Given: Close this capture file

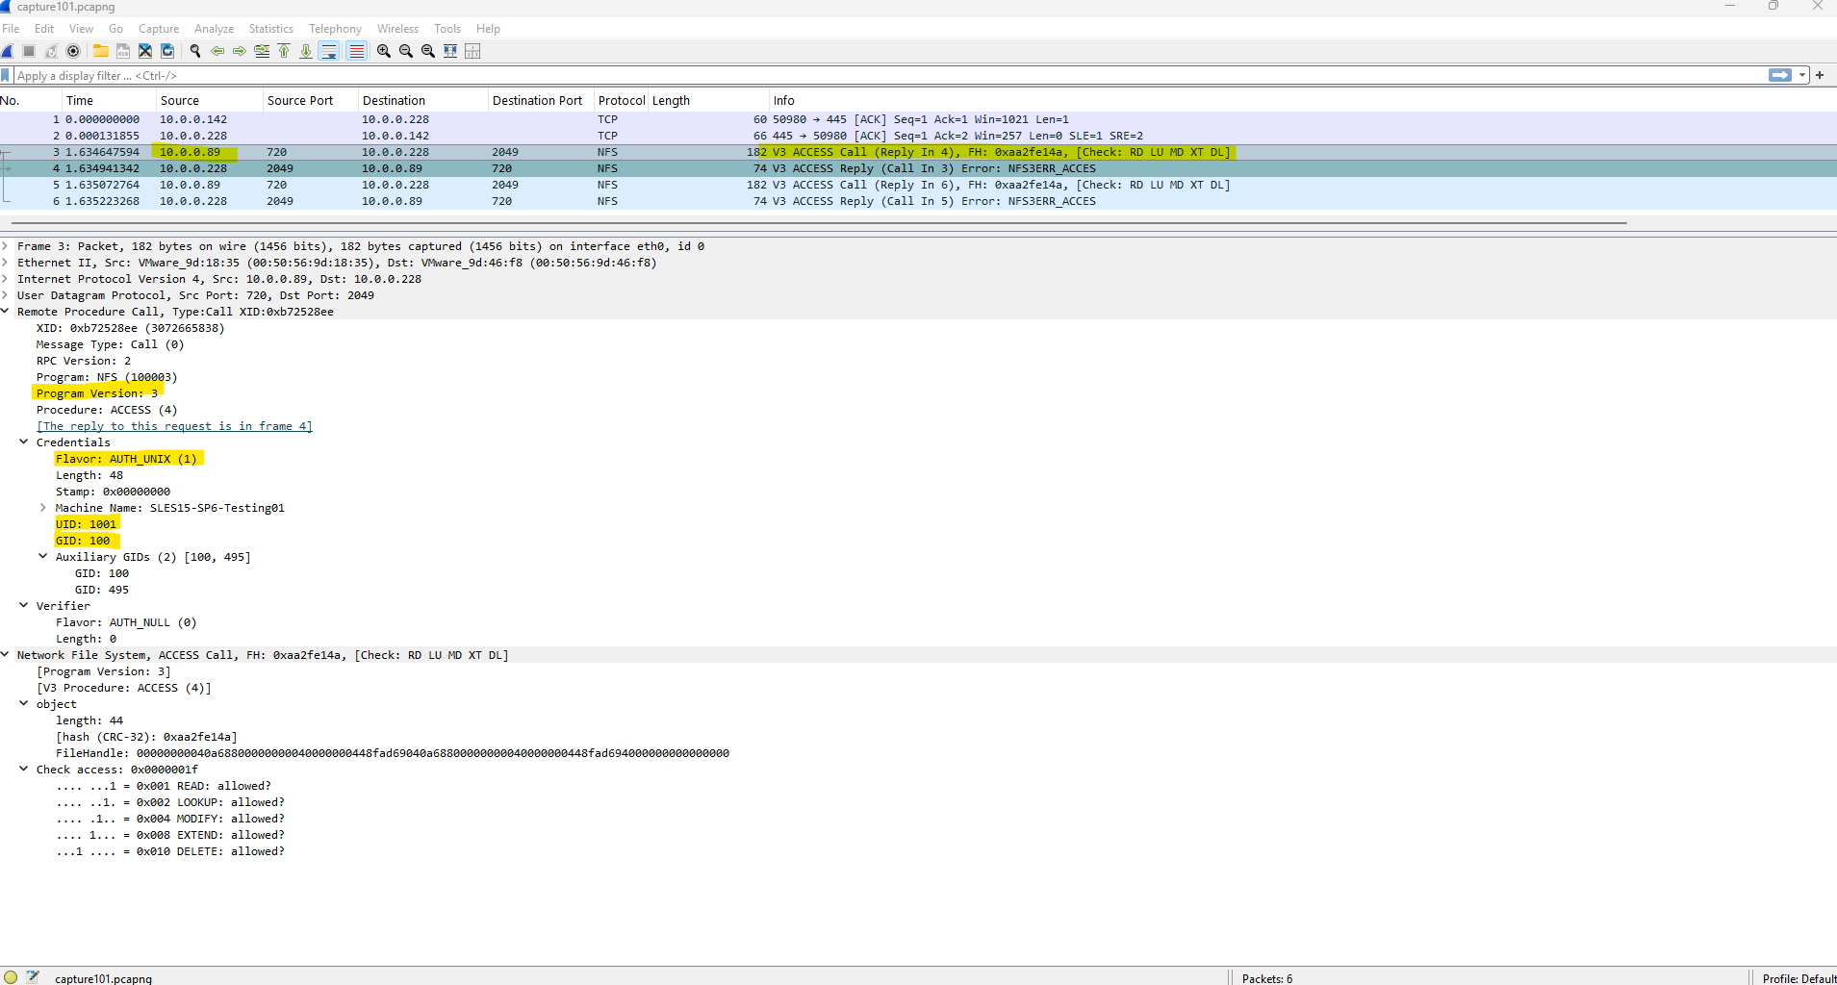Looking at the screenshot, I should (x=145, y=51).
